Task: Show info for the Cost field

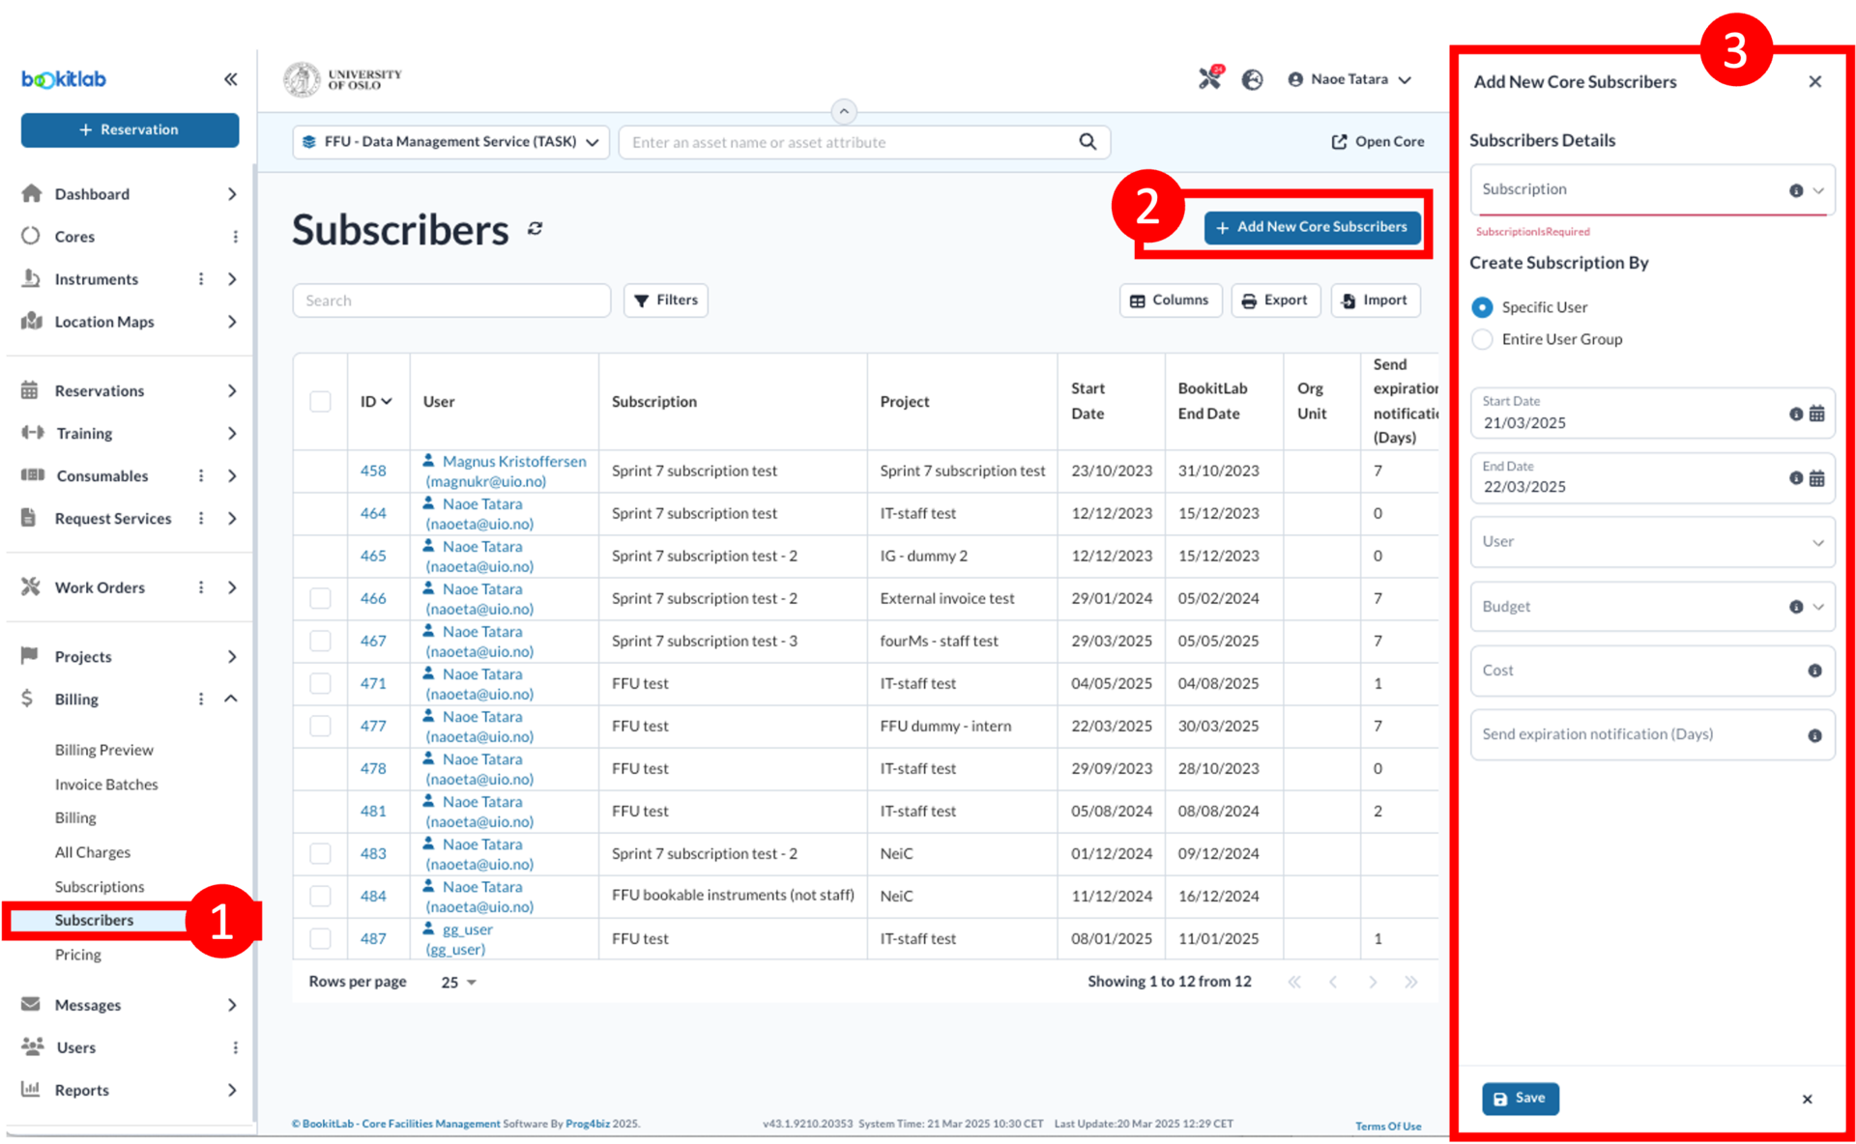Action: tap(1815, 671)
